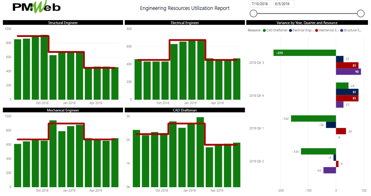Select CAD Draftsman legend item
Image resolution: width=371 pixels, height=196 pixels.
click(275, 30)
